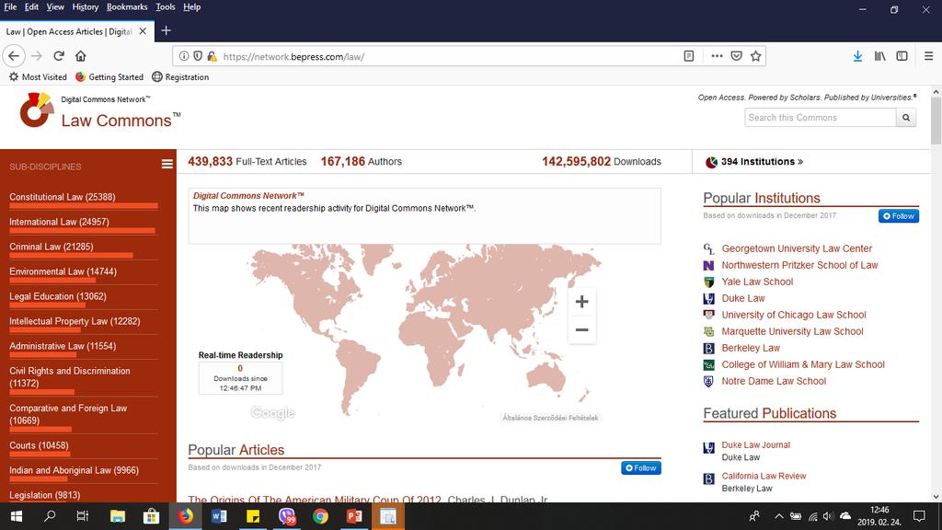
Task: Open Notre Dame Law School link
Action: click(x=774, y=381)
